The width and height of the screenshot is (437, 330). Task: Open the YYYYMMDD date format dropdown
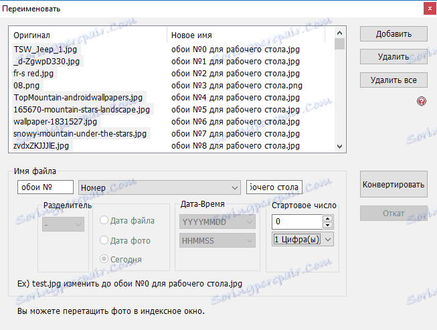pyautogui.click(x=217, y=222)
